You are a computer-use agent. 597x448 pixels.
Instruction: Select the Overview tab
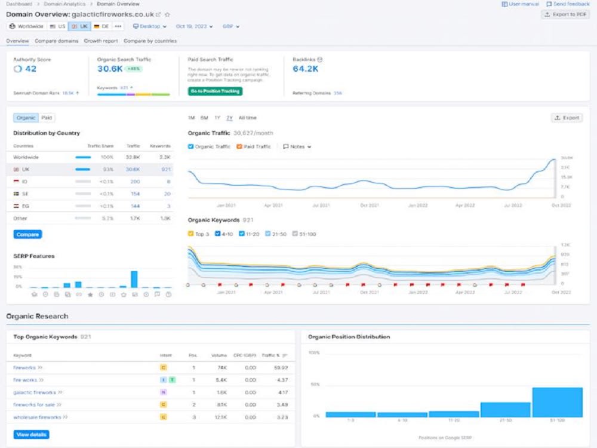coord(17,41)
